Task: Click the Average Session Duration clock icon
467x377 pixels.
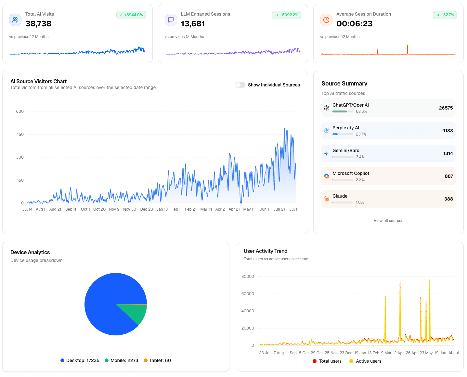Action: [326, 20]
